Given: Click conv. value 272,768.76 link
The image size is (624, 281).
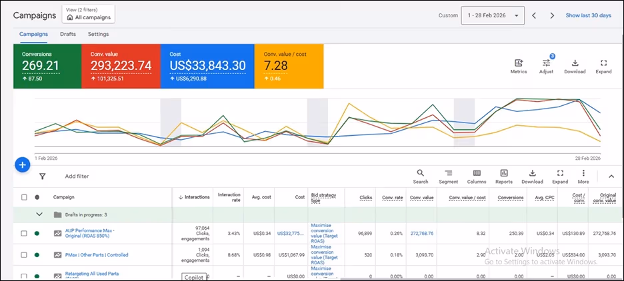Looking at the screenshot, I should [422, 234].
